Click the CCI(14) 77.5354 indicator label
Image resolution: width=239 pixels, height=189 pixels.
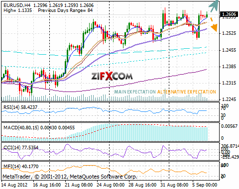click(21, 148)
